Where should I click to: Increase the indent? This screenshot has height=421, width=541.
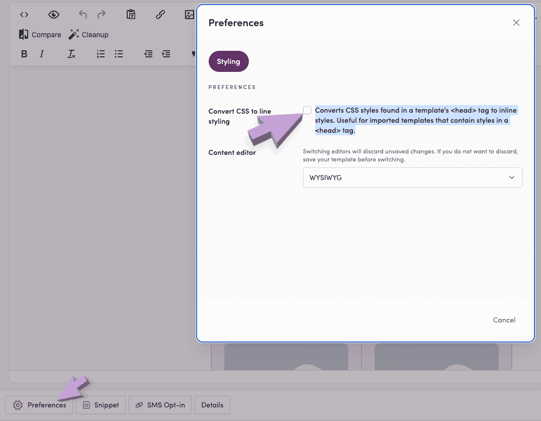coord(166,54)
